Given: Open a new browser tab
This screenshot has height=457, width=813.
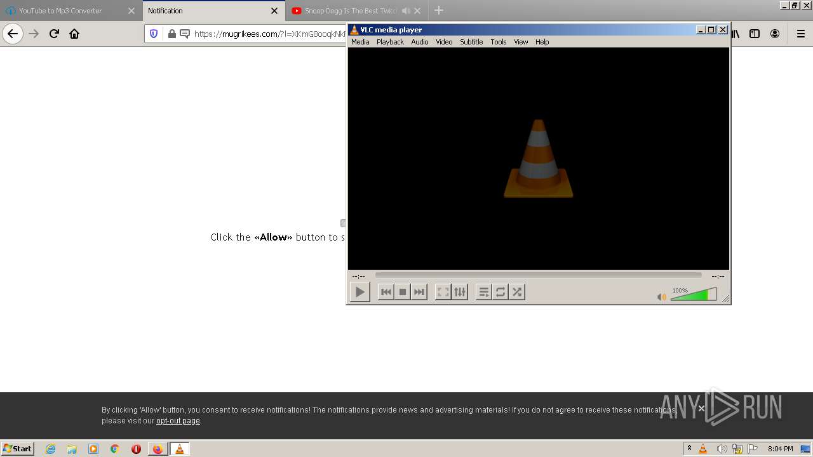Looking at the screenshot, I should [x=439, y=11].
